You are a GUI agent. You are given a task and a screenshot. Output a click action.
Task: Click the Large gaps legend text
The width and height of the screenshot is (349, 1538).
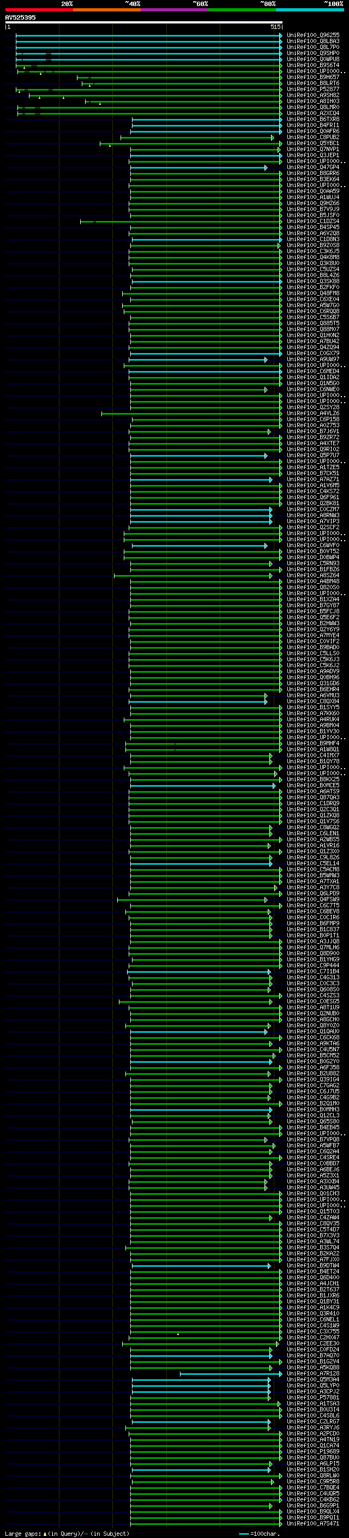coord(23,1533)
